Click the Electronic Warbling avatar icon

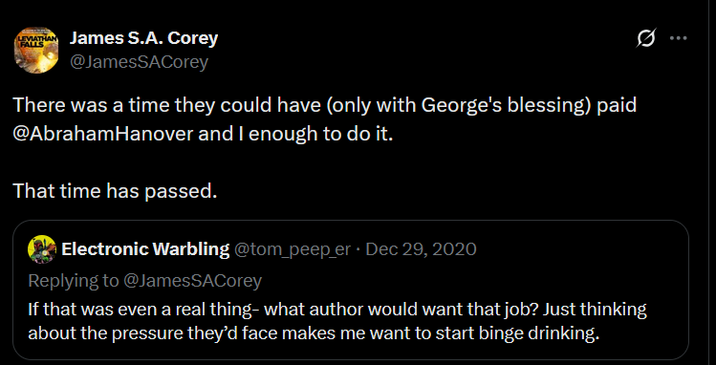(42, 249)
